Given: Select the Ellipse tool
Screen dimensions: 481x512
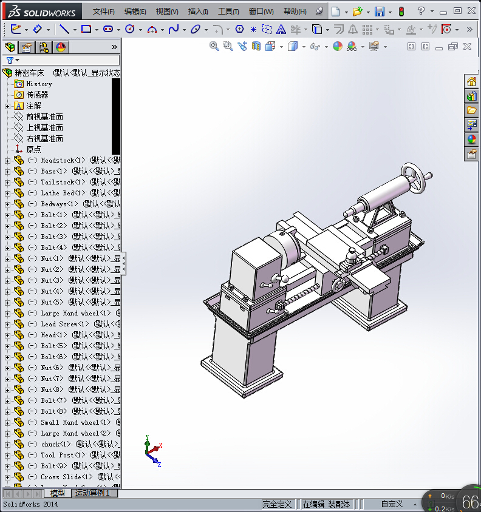Looking at the screenshot, I should 196,29.
